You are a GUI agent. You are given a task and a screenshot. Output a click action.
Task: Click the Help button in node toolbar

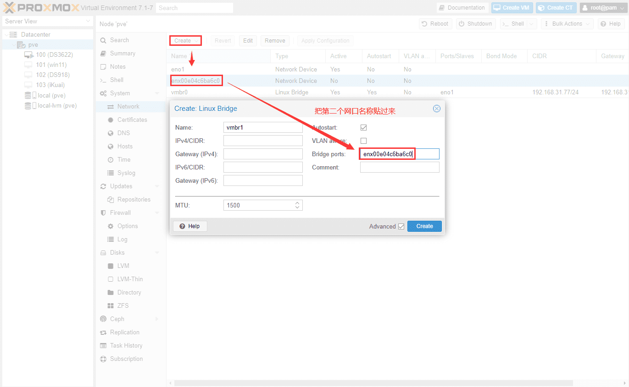pyautogui.click(x=611, y=24)
